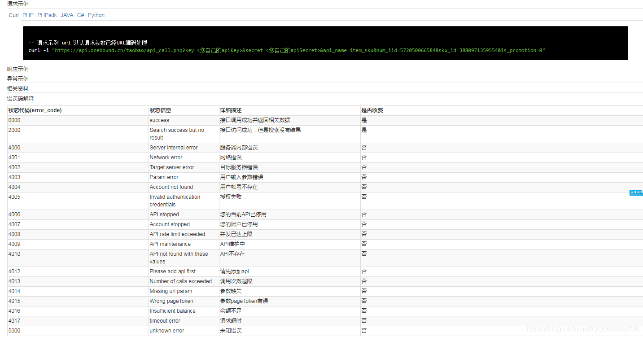Viewport: 643px width, 337px height.
Task: Click the 'Account not found' cell
Action: click(x=184, y=187)
